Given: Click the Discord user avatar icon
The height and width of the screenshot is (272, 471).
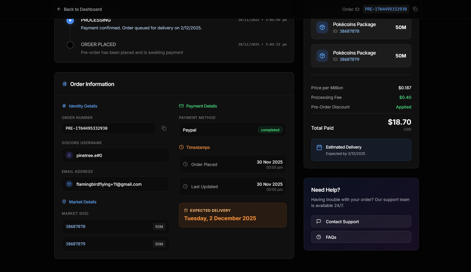Looking at the screenshot, I should (69, 155).
